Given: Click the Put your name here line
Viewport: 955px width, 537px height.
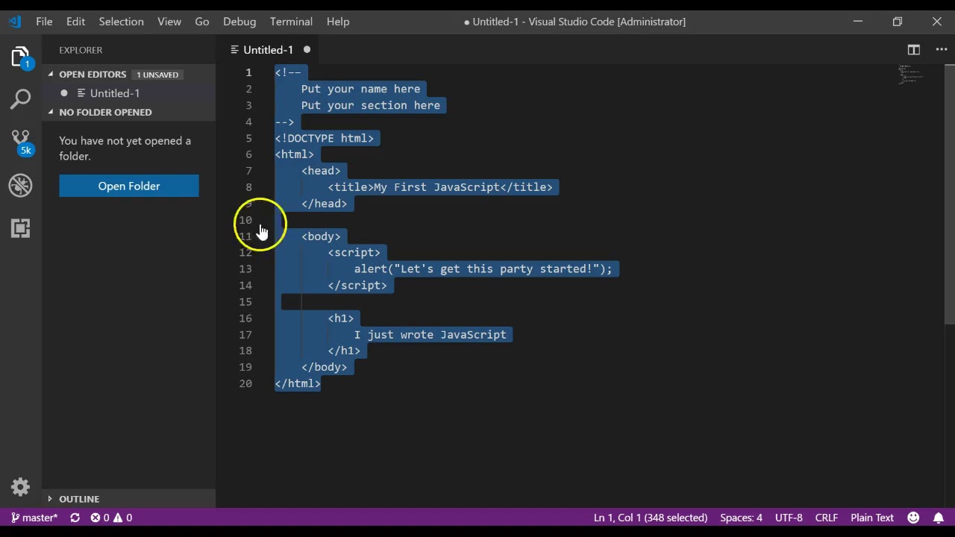Looking at the screenshot, I should pos(360,89).
